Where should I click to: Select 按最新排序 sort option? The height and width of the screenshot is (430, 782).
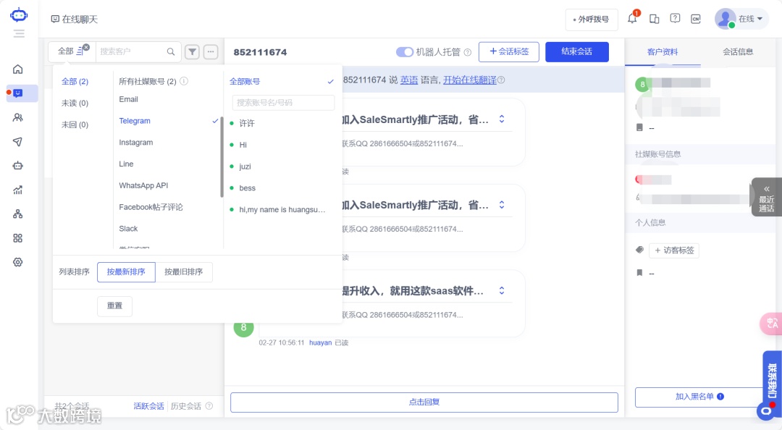click(x=126, y=272)
